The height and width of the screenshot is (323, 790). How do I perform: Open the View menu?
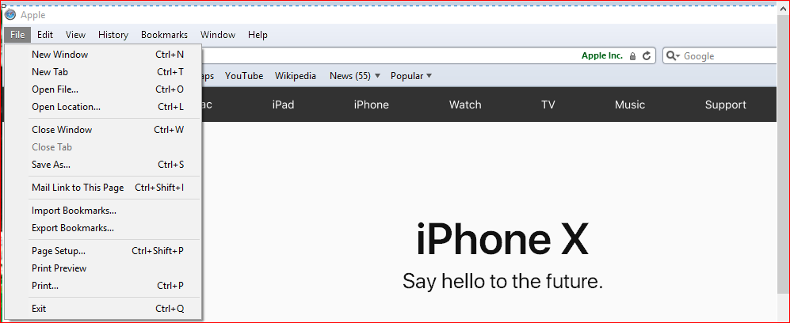click(75, 35)
